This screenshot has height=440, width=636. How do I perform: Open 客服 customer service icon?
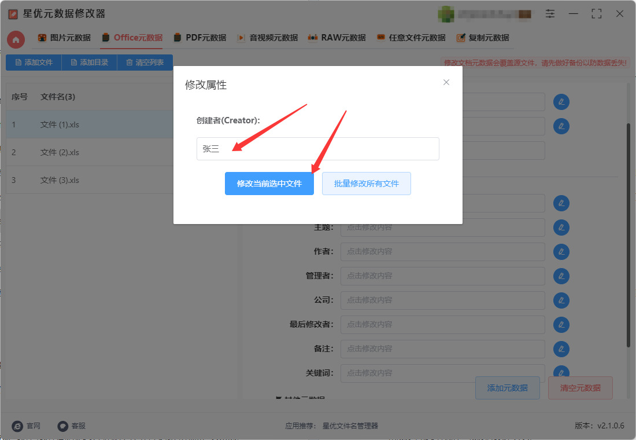point(62,426)
